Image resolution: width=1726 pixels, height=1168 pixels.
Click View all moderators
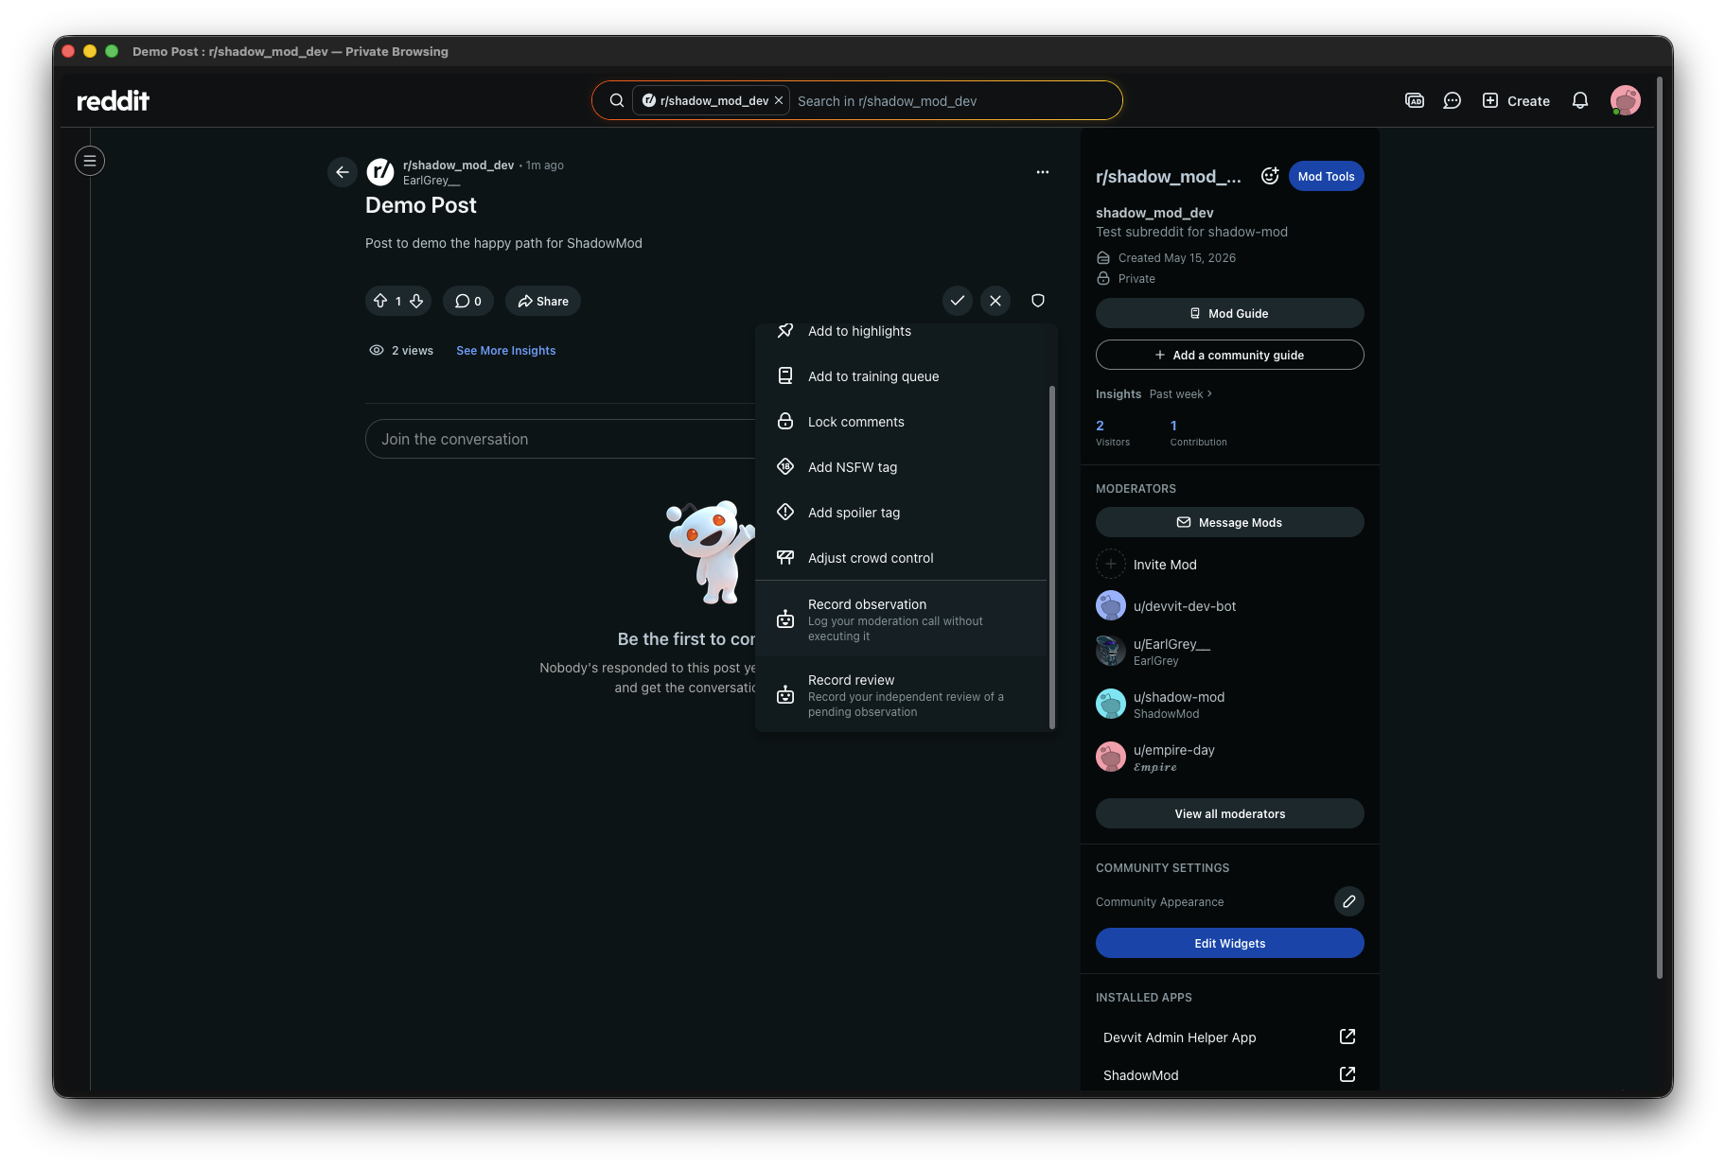click(x=1229, y=813)
